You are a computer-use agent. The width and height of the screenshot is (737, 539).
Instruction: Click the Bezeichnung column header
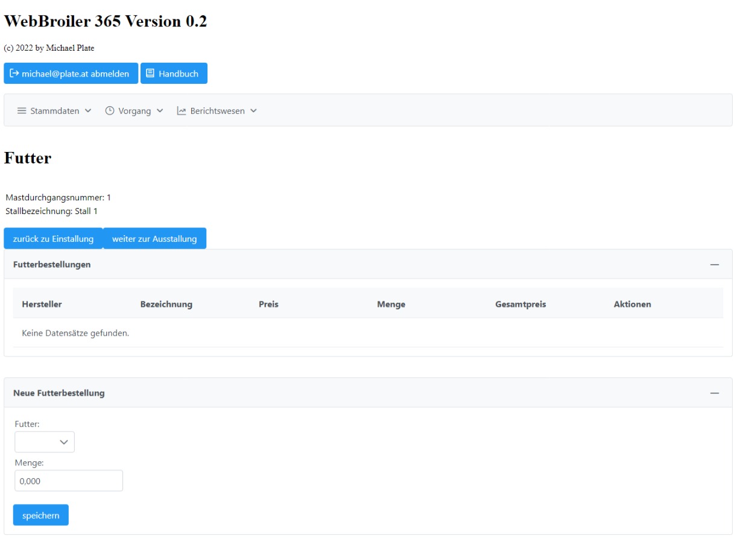(x=166, y=304)
